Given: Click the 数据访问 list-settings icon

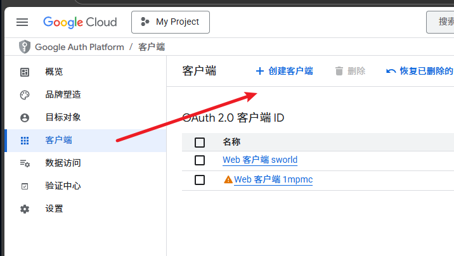Looking at the screenshot, I should [25, 163].
